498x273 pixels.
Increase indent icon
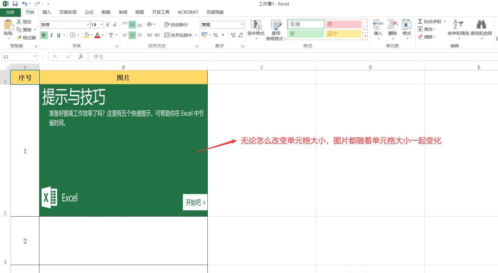pos(157,35)
